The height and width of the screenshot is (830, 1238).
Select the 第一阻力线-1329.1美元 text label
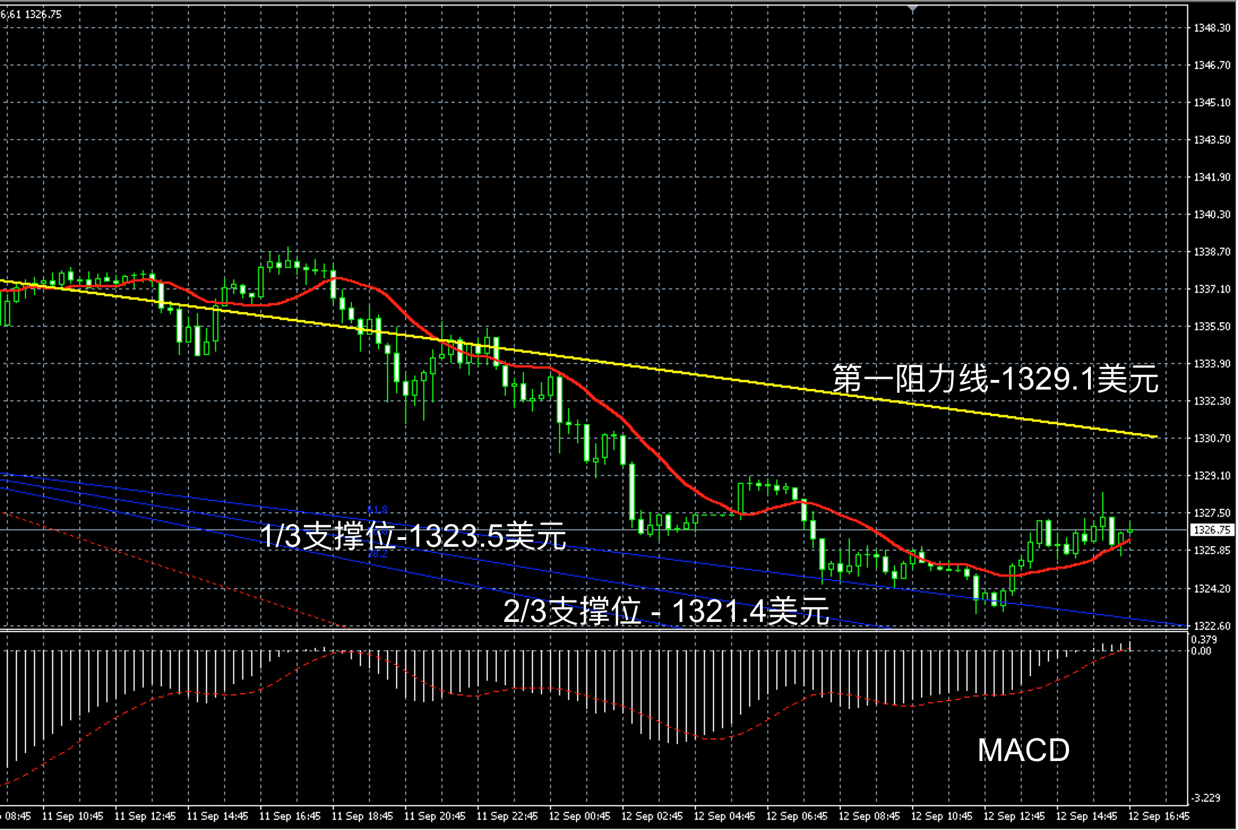(x=995, y=379)
